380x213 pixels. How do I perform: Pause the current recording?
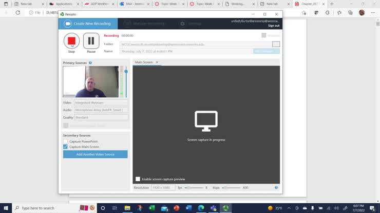click(91, 41)
